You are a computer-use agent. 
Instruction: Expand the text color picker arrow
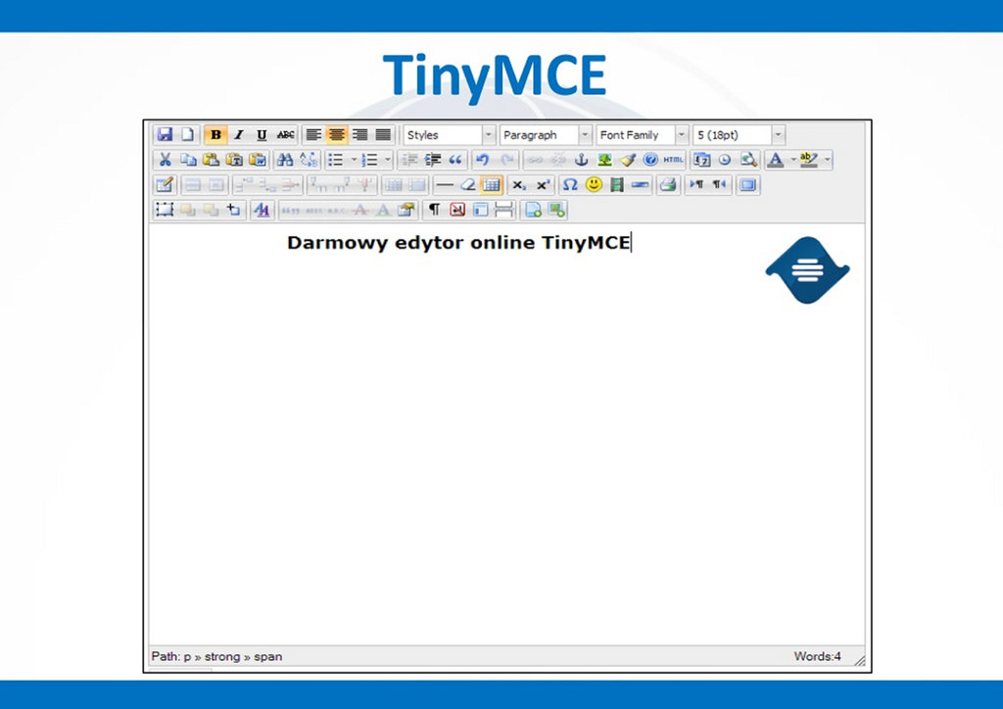pyautogui.click(x=793, y=160)
